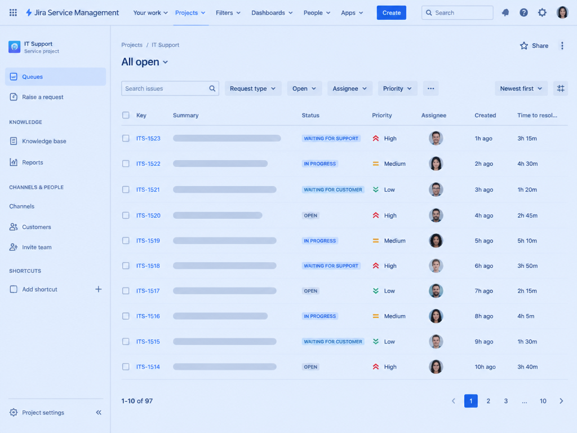Viewport: 577px width, 433px height.
Task: Select checkbox for ITS-1518
Action: (x=126, y=266)
